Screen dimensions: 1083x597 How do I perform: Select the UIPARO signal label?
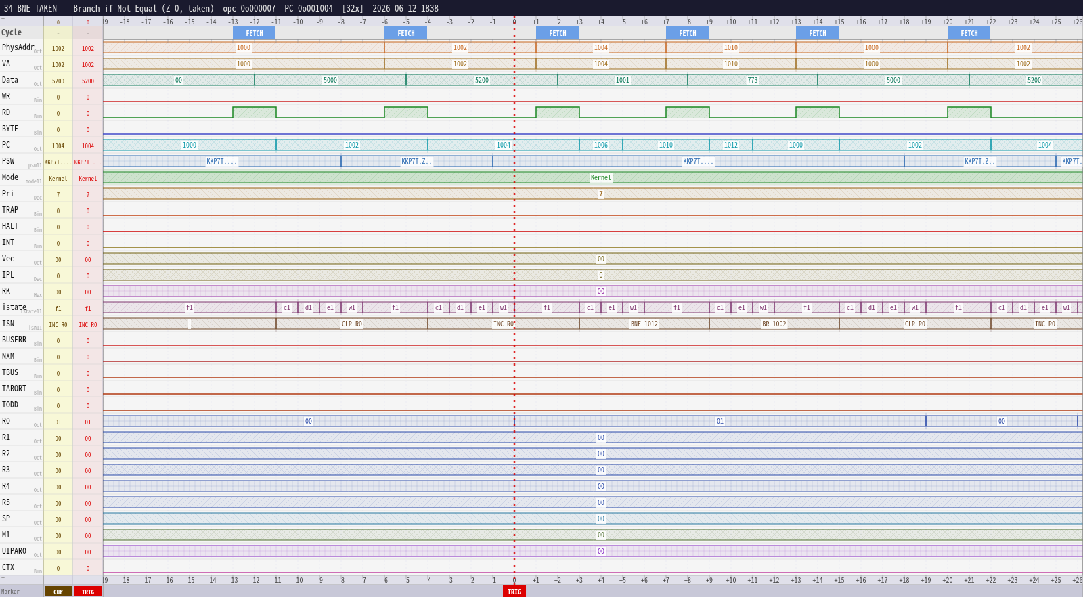[14, 551]
